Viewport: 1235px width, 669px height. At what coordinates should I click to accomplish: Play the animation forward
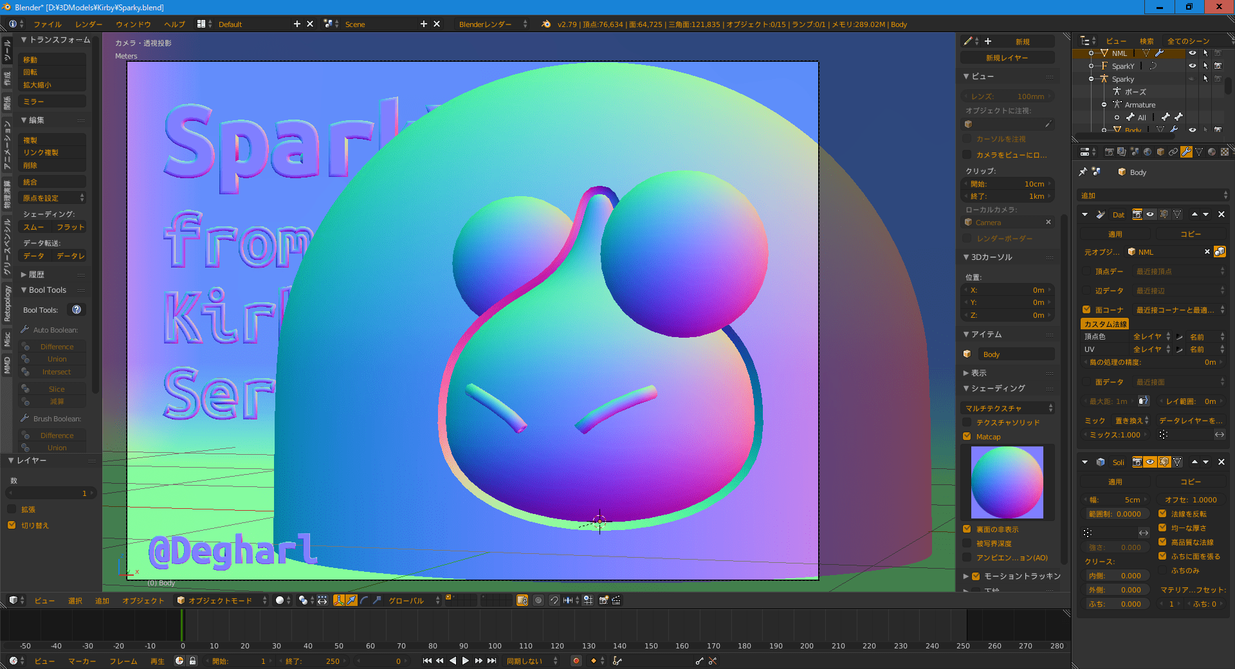coord(466,661)
